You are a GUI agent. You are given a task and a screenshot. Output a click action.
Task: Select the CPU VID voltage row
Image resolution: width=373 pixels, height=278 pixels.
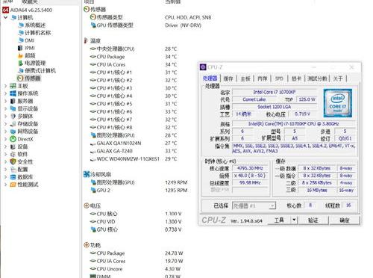[136, 222]
